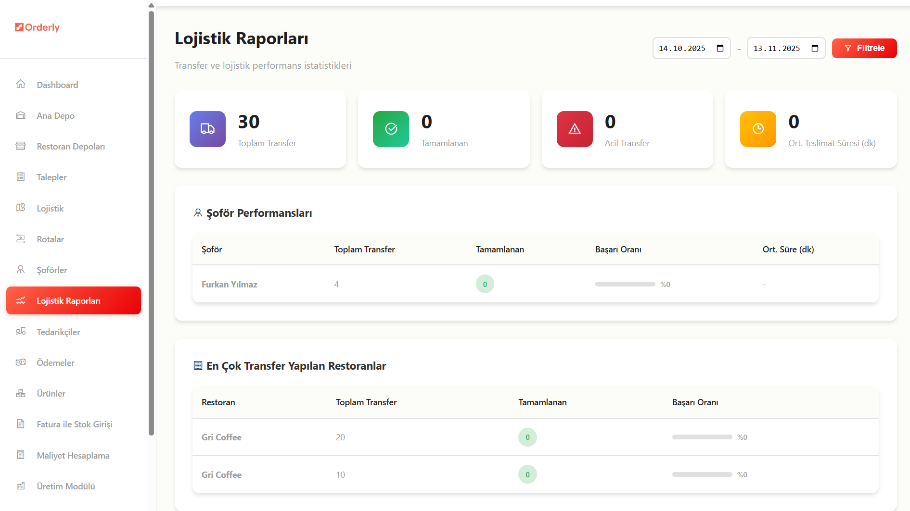This screenshot has width=910, height=511.
Task: Click the red warning Acil Transfer icon
Action: click(x=574, y=129)
